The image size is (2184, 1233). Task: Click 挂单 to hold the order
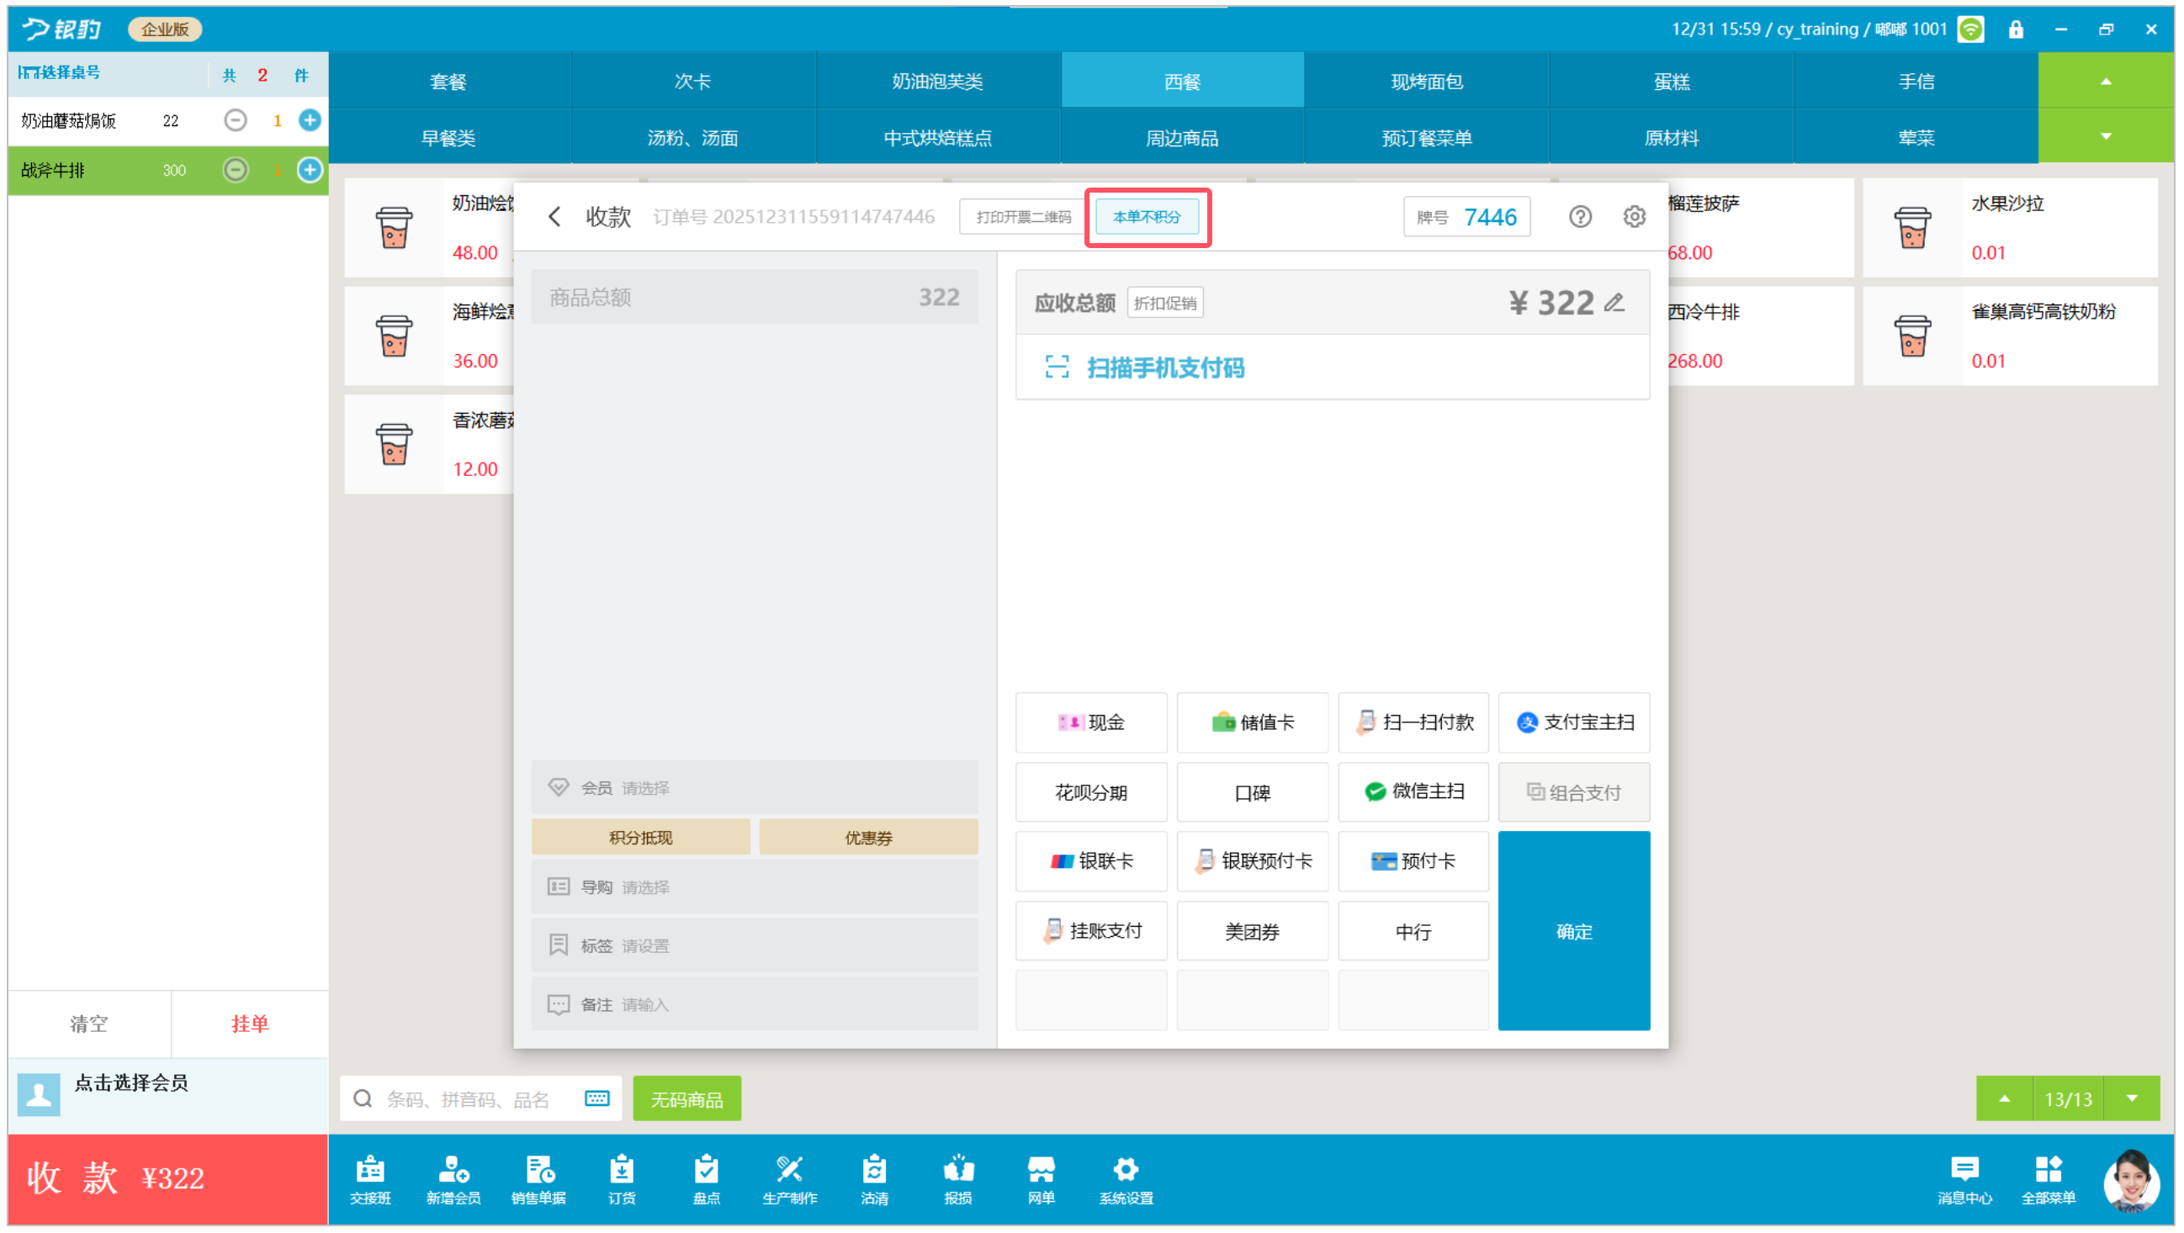[249, 1024]
